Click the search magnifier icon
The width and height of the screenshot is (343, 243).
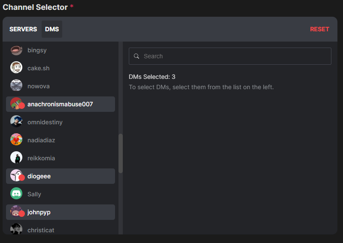tap(137, 56)
